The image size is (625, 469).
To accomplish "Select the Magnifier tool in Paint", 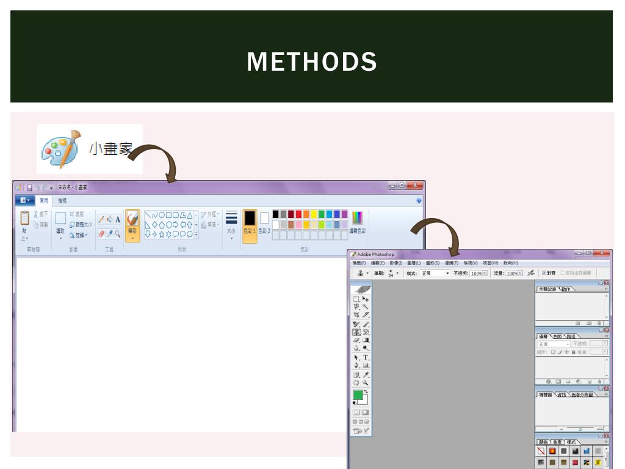I will point(118,234).
